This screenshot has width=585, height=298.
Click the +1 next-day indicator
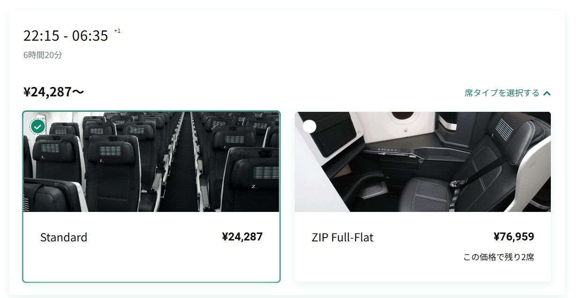pyautogui.click(x=117, y=31)
